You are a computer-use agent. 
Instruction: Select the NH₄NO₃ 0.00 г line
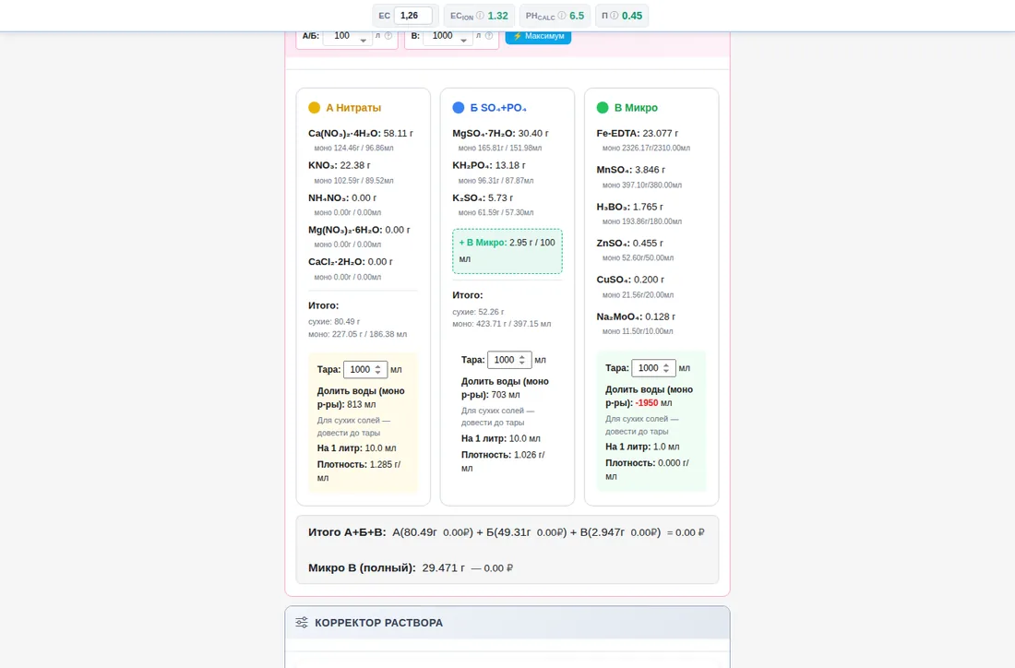[342, 198]
